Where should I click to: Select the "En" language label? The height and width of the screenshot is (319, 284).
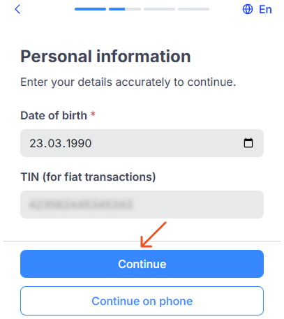[x=265, y=10]
